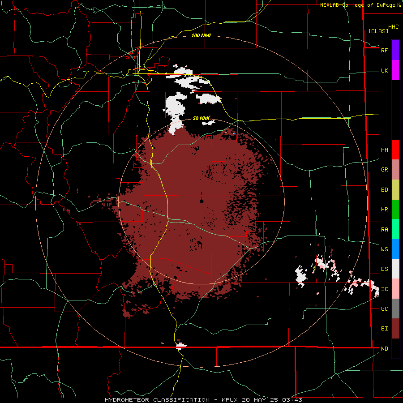This screenshot has height=403, width=403.
Task: Click the GR legend label
Action: coord(385,170)
